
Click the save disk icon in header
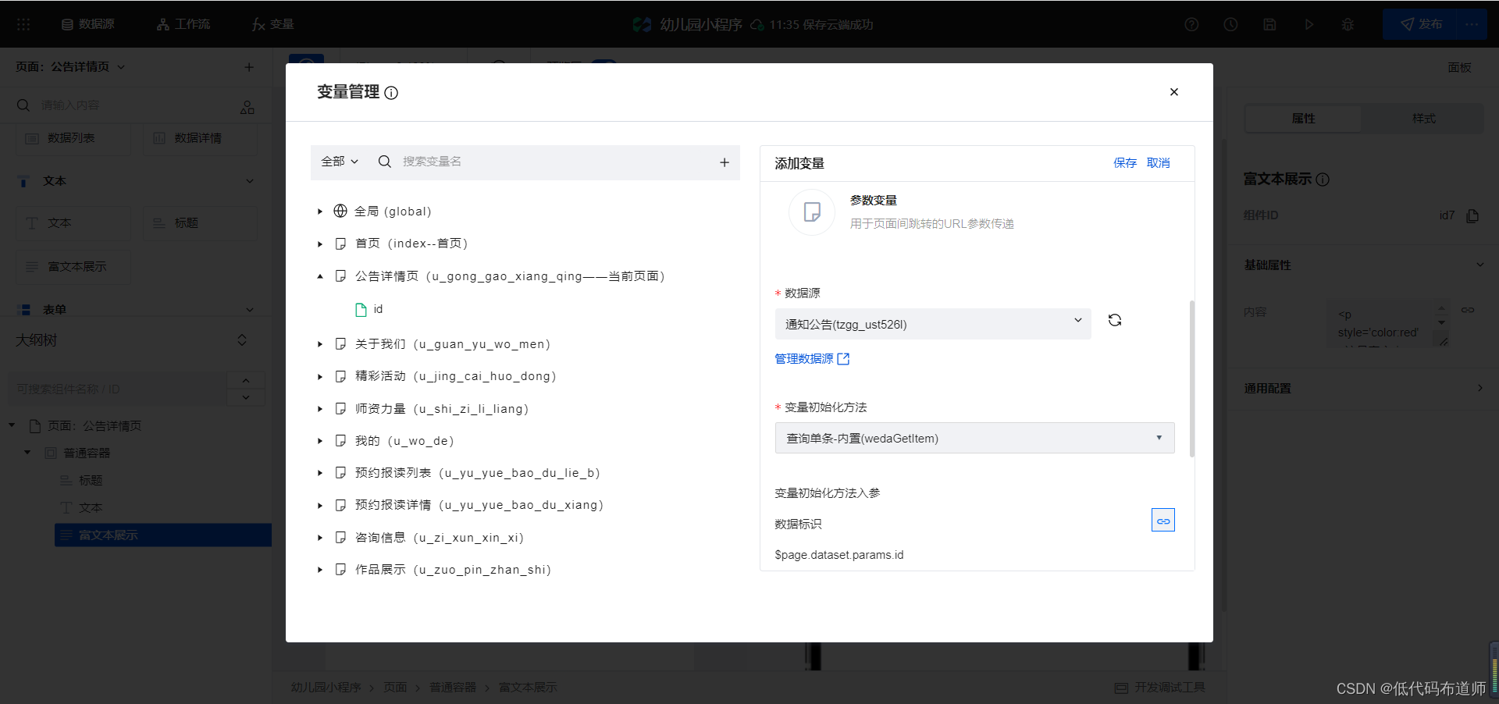coord(1269,24)
